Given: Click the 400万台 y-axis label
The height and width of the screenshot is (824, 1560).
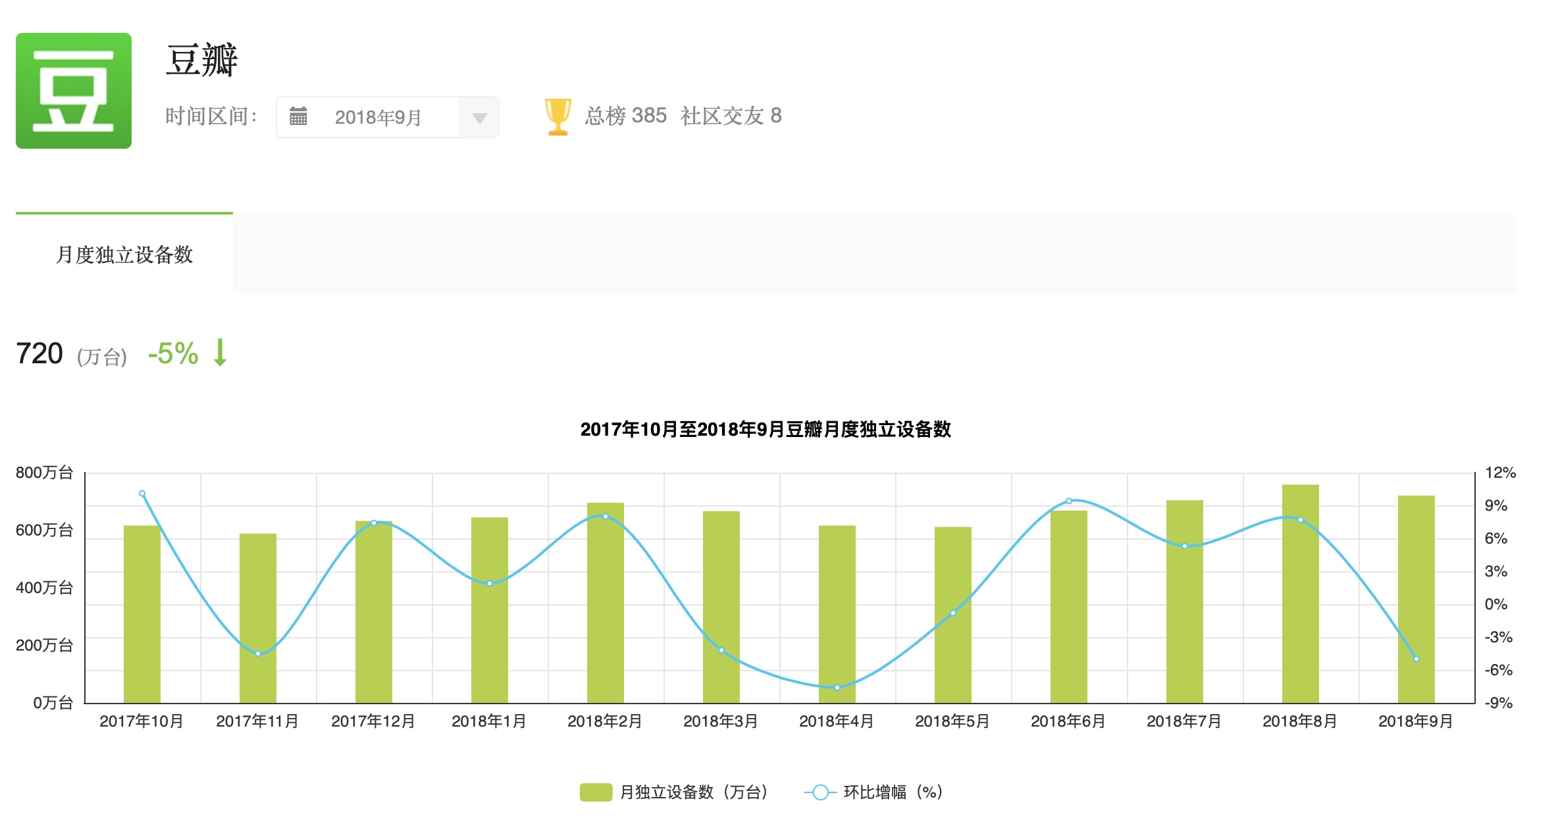Looking at the screenshot, I should point(44,588).
